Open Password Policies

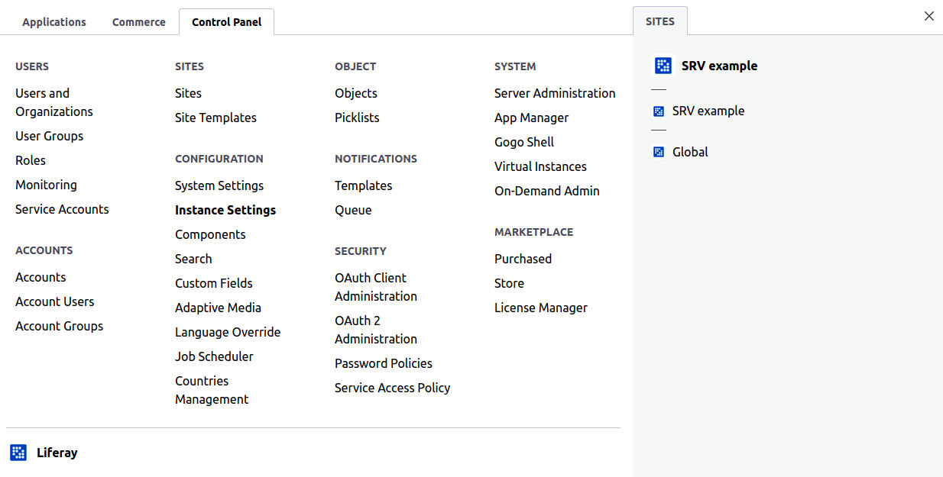[x=384, y=363]
